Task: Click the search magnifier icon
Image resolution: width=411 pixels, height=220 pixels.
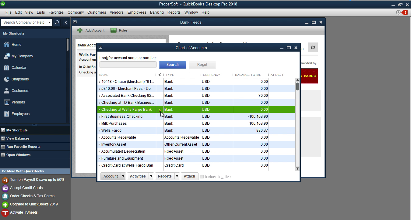Action: coord(57,22)
